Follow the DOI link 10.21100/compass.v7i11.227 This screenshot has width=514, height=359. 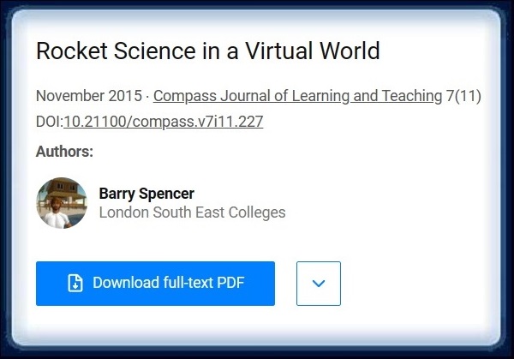[x=164, y=122]
